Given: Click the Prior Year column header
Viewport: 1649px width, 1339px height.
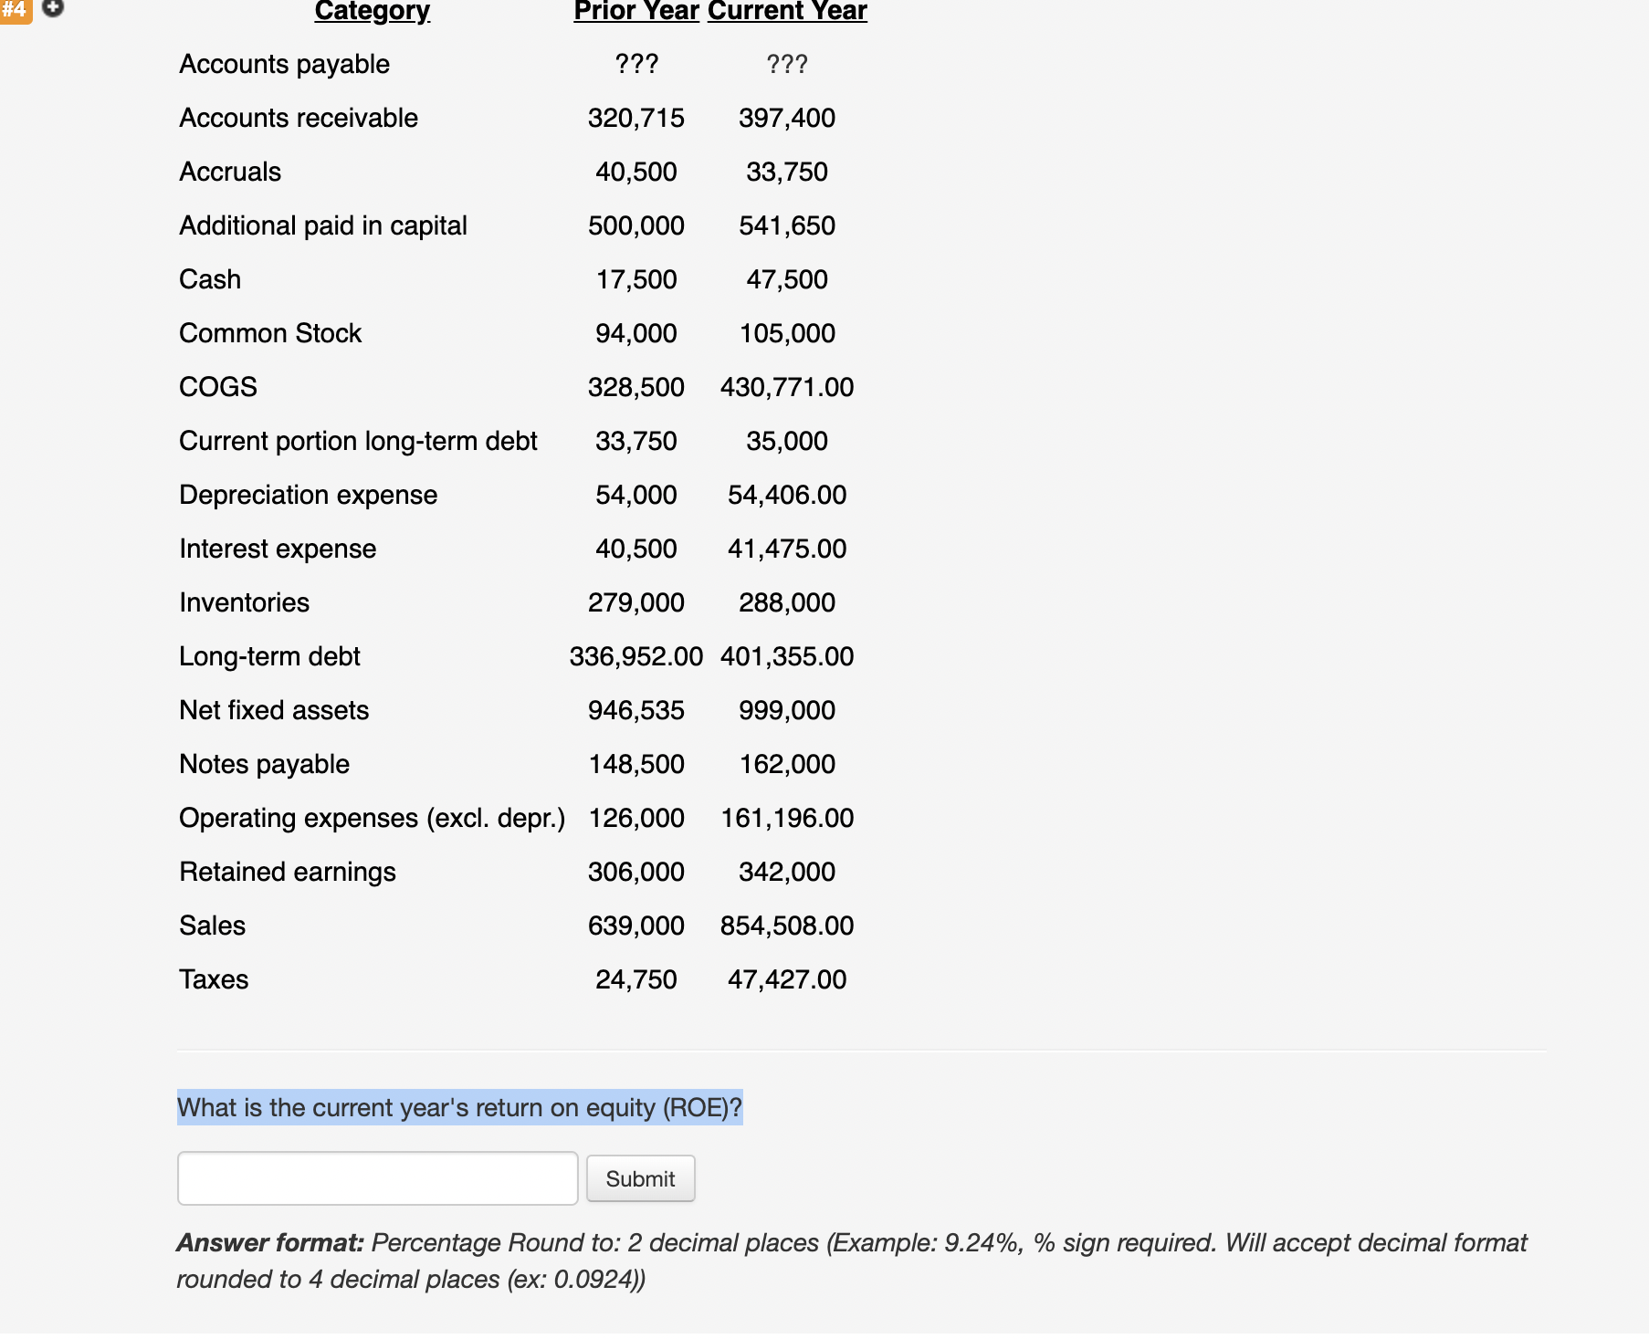Looking at the screenshot, I should [635, 11].
